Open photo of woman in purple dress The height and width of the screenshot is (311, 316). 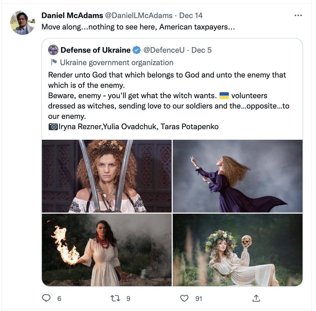tap(237, 176)
